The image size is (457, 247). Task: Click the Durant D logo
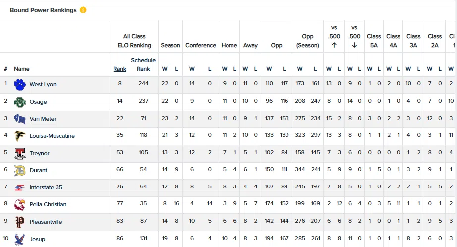(20, 170)
